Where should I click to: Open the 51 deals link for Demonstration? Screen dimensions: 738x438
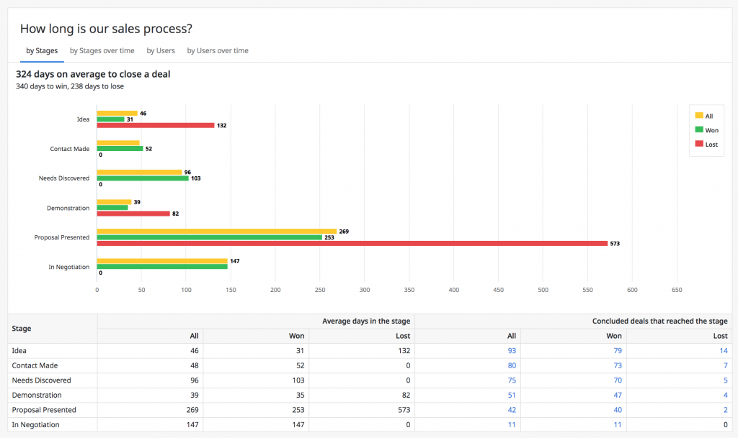click(512, 395)
